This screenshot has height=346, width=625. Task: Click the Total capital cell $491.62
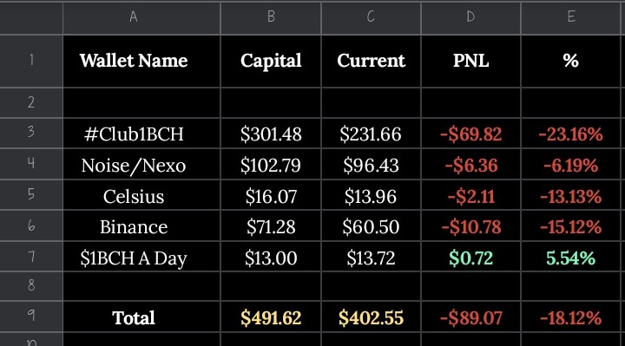(x=271, y=317)
